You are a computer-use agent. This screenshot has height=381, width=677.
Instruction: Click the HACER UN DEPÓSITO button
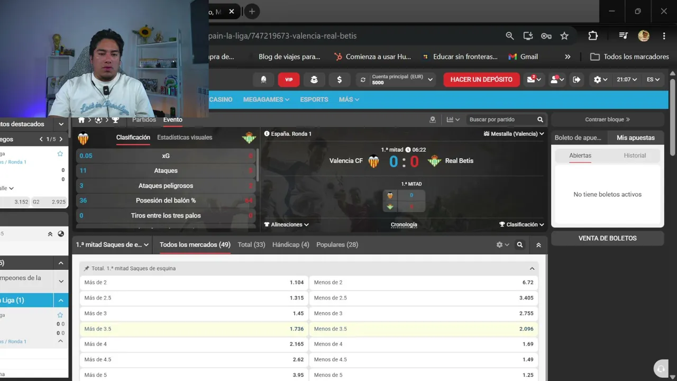pos(481,79)
